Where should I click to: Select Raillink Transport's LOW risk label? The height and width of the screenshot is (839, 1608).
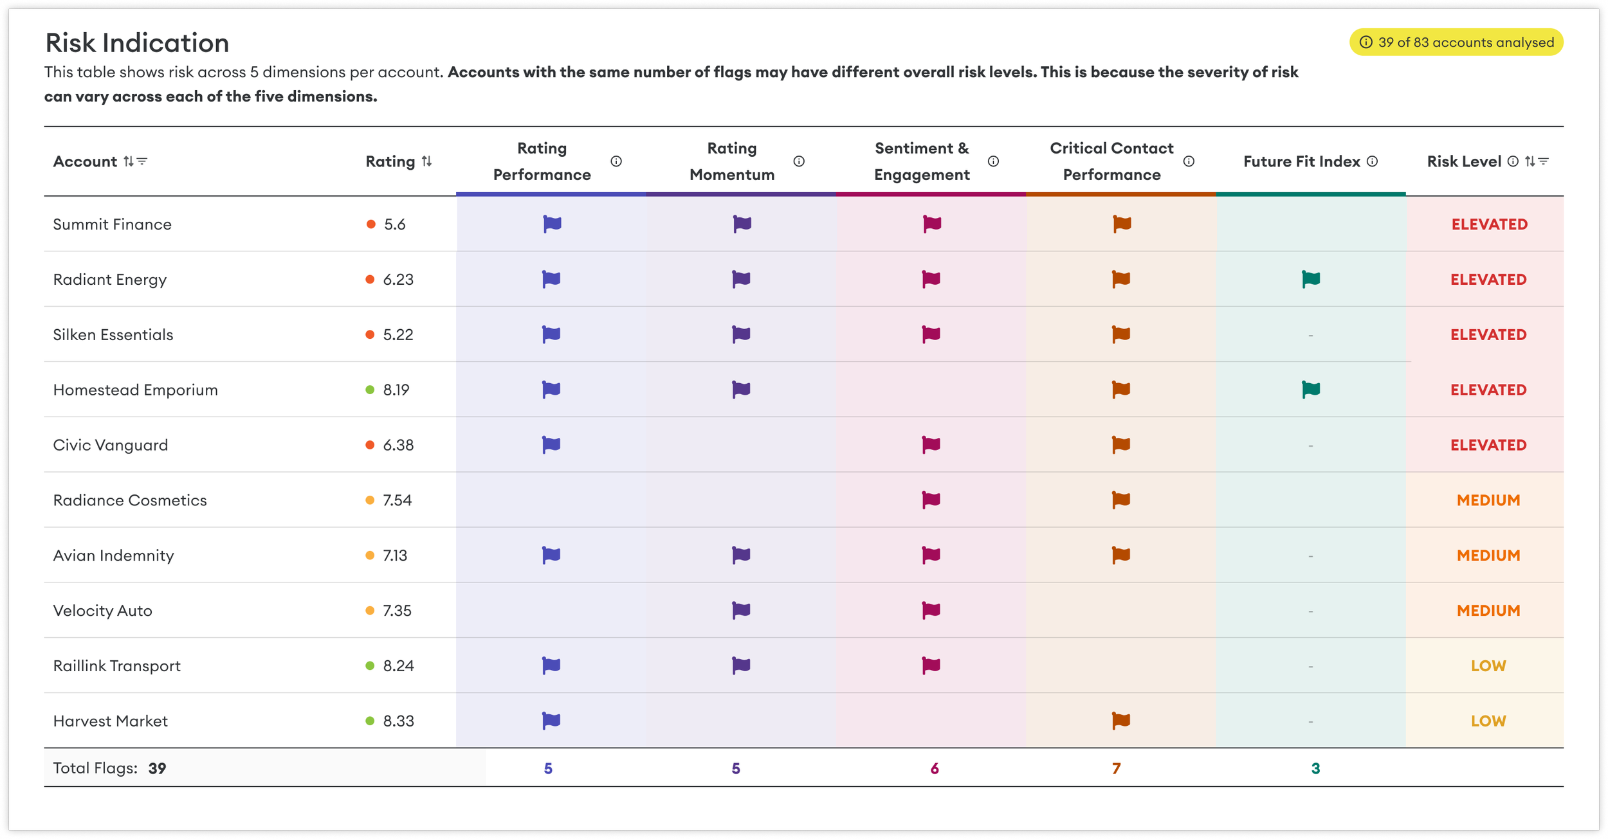[1488, 666]
